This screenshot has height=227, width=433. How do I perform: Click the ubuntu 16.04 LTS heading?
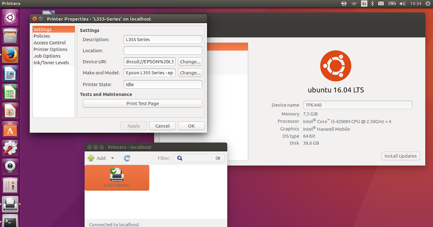(336, 90)
